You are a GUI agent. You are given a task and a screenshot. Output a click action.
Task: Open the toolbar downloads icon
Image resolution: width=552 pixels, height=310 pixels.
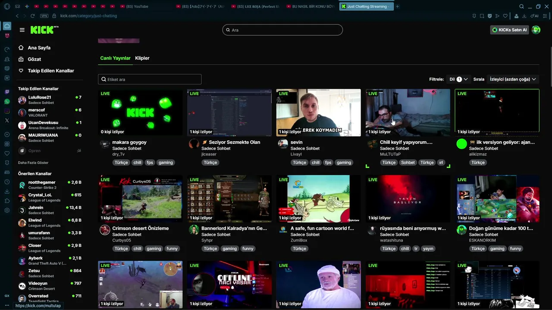point(524,16)
